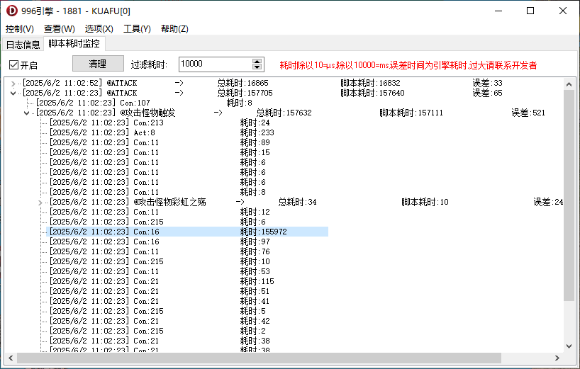This screenshot has width=580, height=369.
Task: Minimize the 996引擎 window
Action: 498,11
